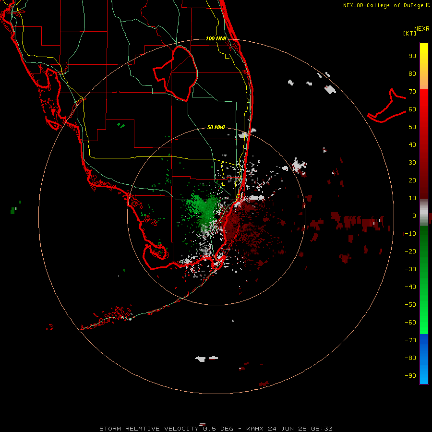432x432 pixels.
Task: Click the -30 value on the velocity scale
Action: click(410, 269)
